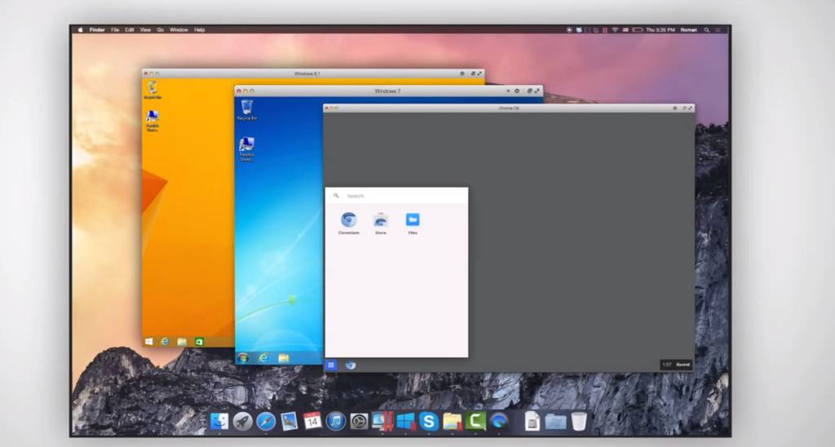Select the Windows 7 window title bar

(x=389, y=91)
